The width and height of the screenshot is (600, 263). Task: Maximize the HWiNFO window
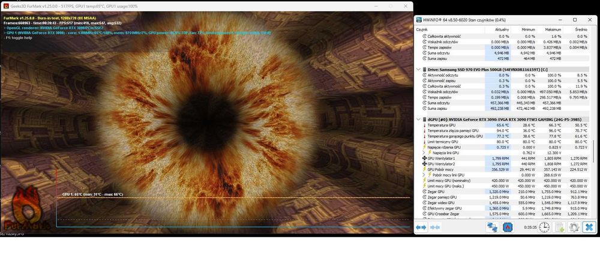575,20
